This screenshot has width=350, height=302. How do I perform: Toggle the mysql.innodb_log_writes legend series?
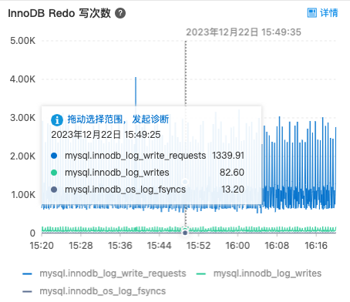(x=259, y=273)
